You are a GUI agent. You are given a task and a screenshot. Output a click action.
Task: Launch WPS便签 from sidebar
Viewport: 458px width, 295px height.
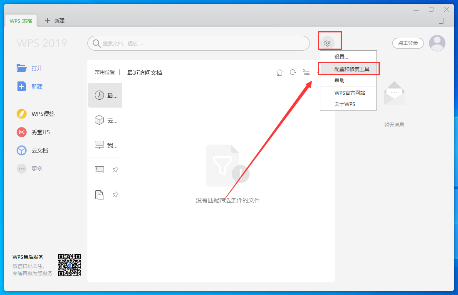pyautogui.click(x=36, y=113)
